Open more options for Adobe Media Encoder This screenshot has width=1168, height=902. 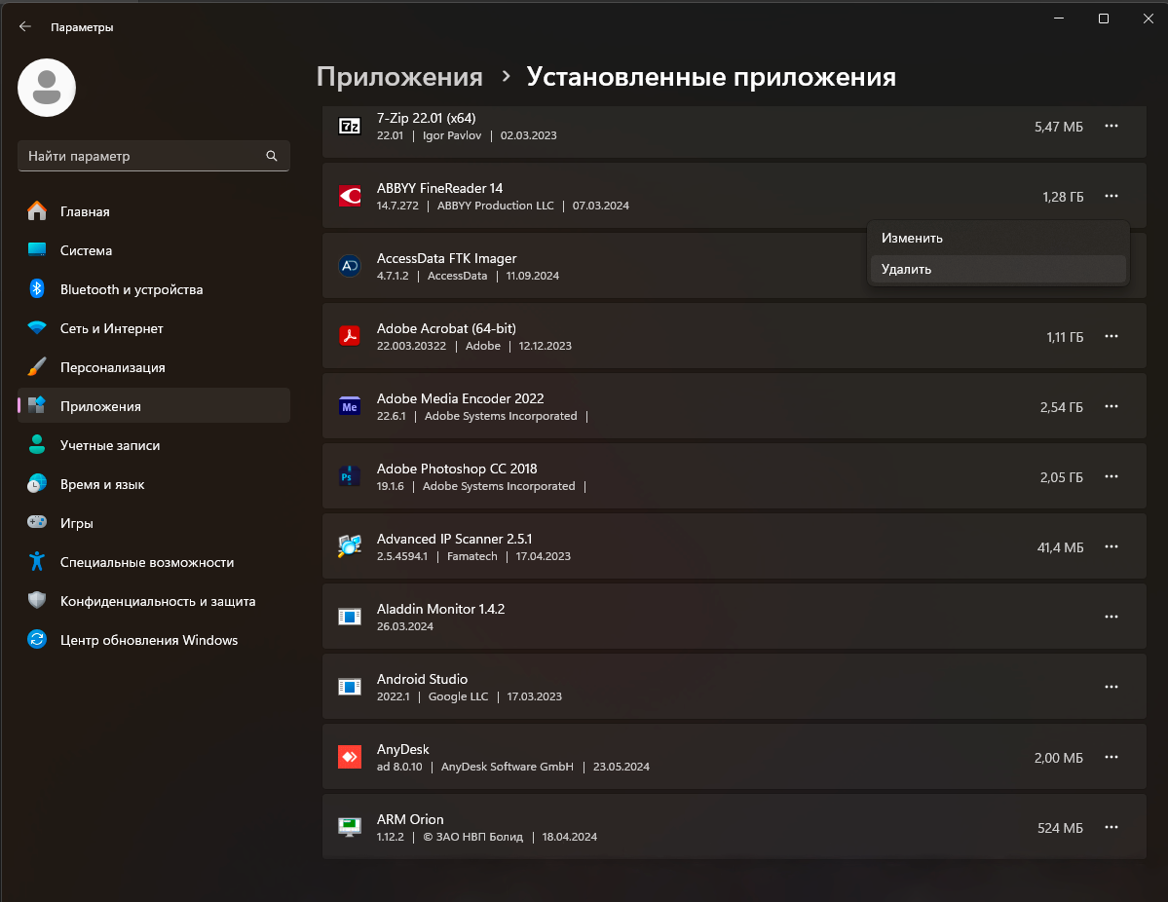click(x=1111, y=406)
